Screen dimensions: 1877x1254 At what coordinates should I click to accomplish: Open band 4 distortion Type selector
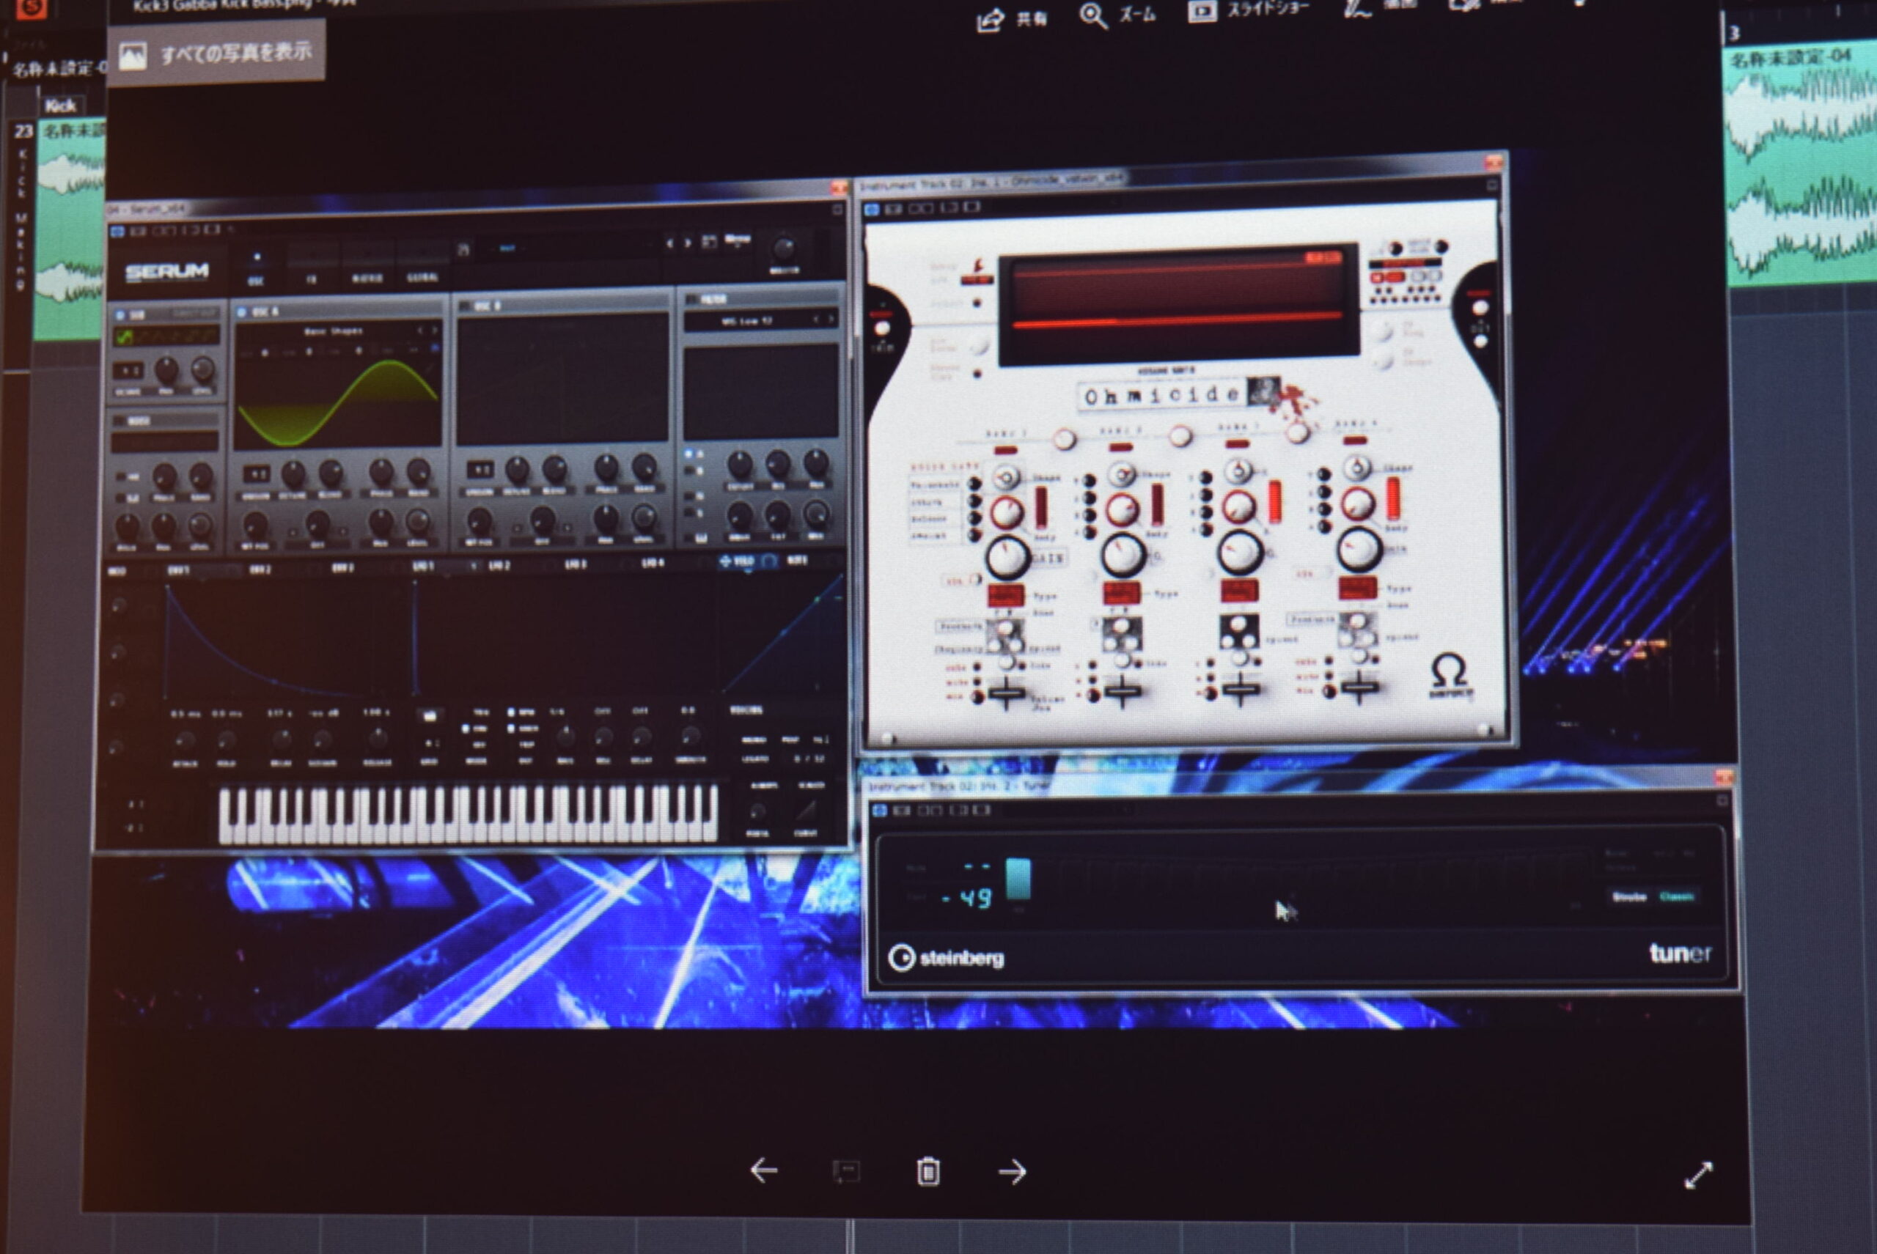click(x=1357, y=589)
